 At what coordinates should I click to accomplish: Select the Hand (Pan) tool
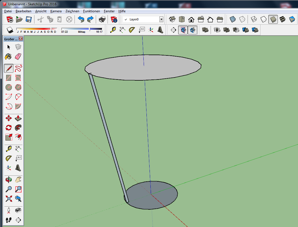[18, 179]
